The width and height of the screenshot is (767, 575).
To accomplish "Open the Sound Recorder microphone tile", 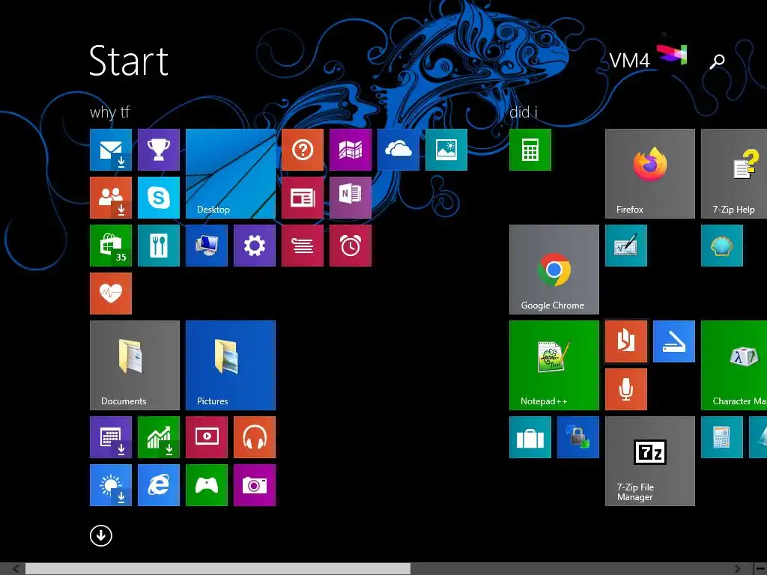I will point(626,389).
